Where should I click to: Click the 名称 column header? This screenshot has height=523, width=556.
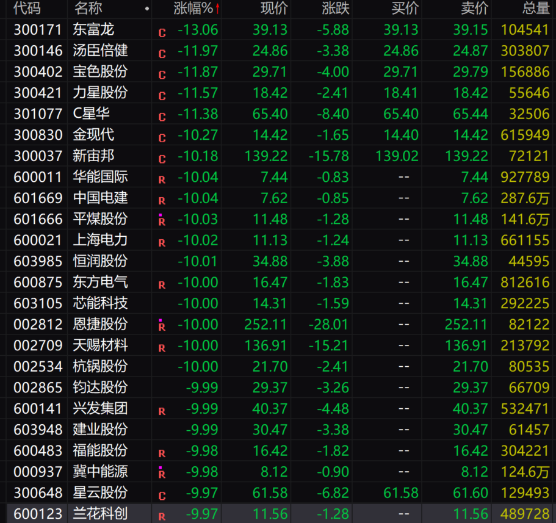88,8
